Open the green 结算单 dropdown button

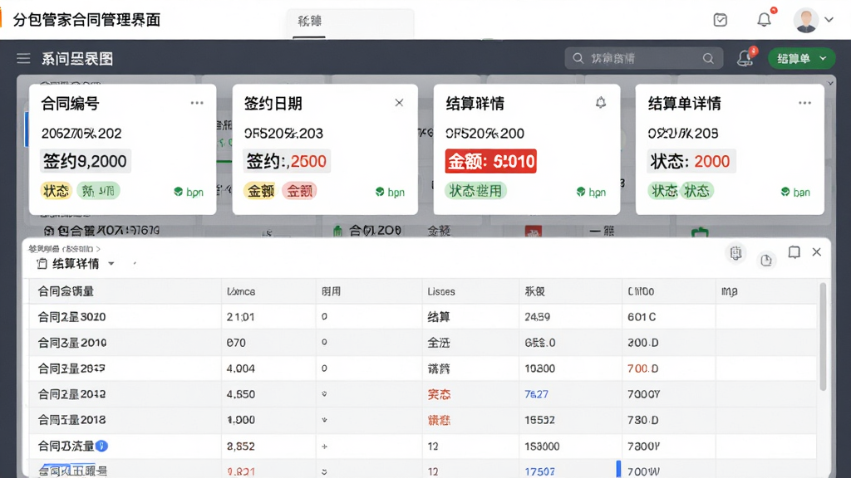[x=802, y=59]
